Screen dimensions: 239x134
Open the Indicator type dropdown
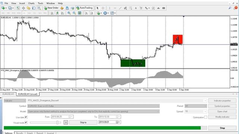point(15,100)
